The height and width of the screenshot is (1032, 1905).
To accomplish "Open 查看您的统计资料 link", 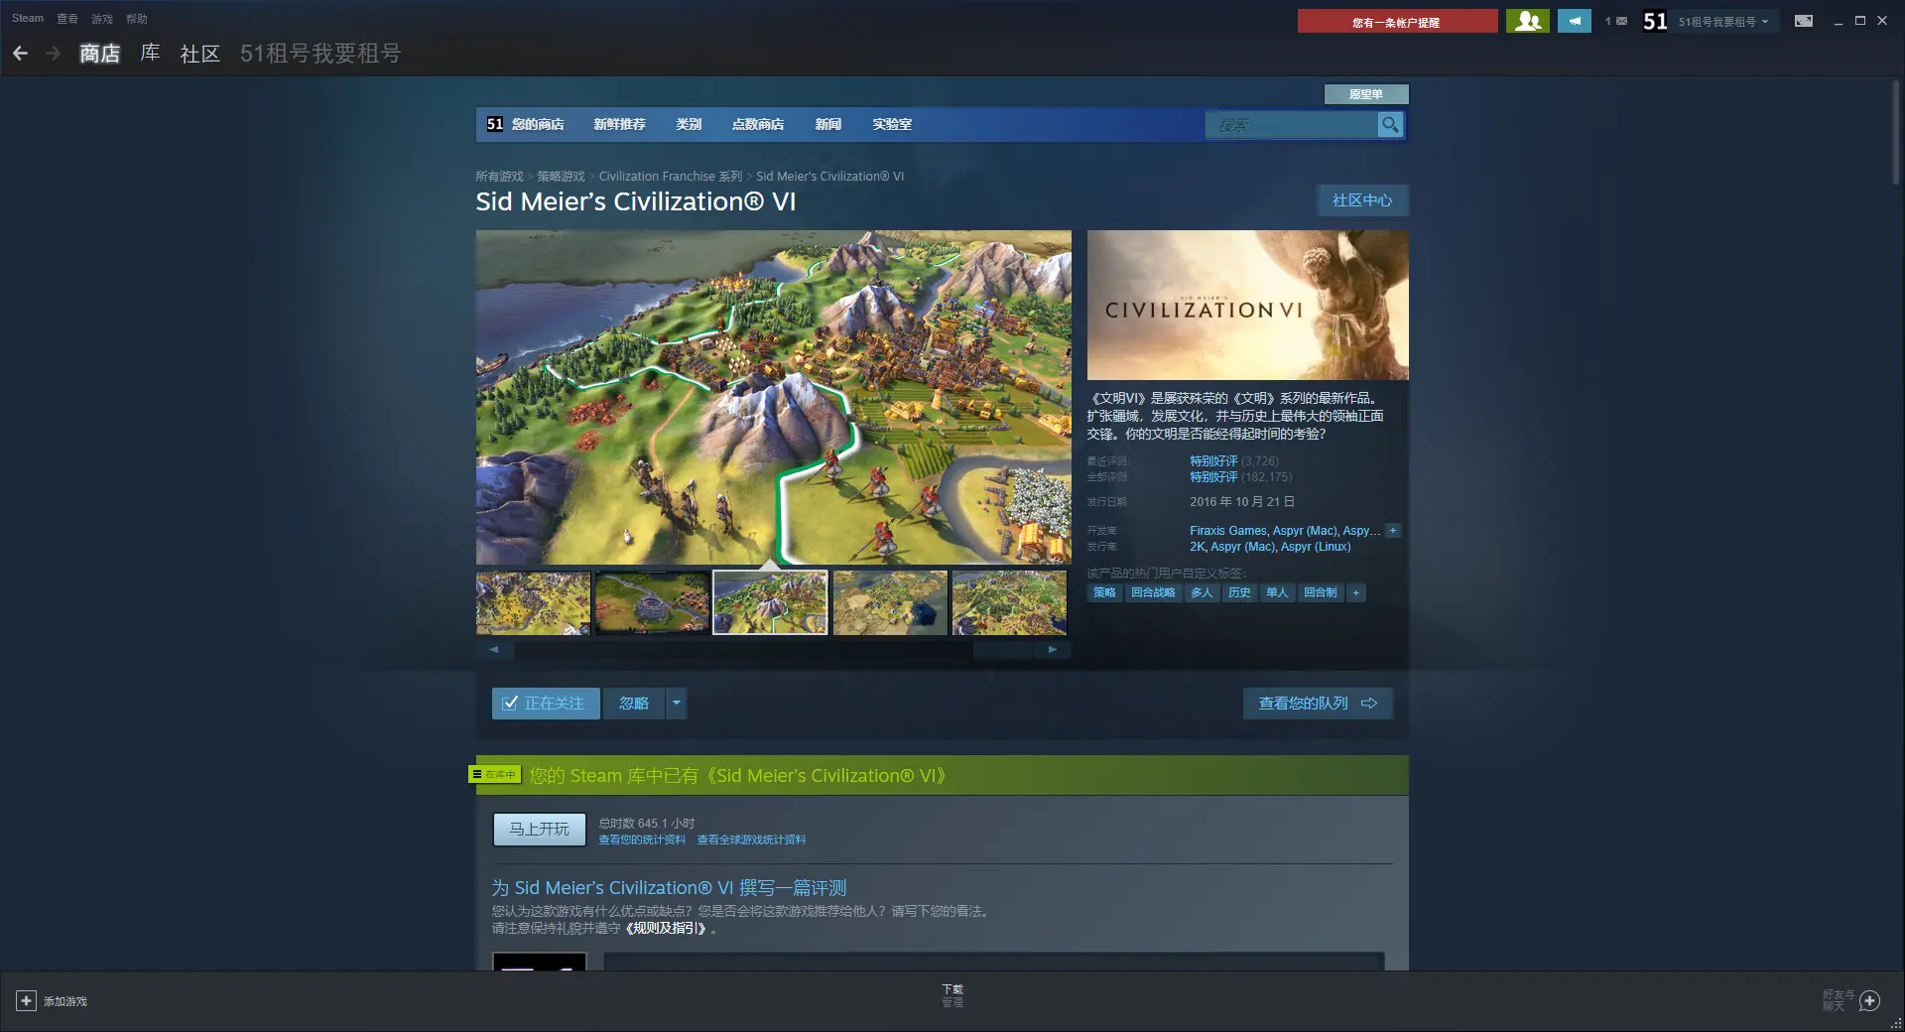I will 642,839.
